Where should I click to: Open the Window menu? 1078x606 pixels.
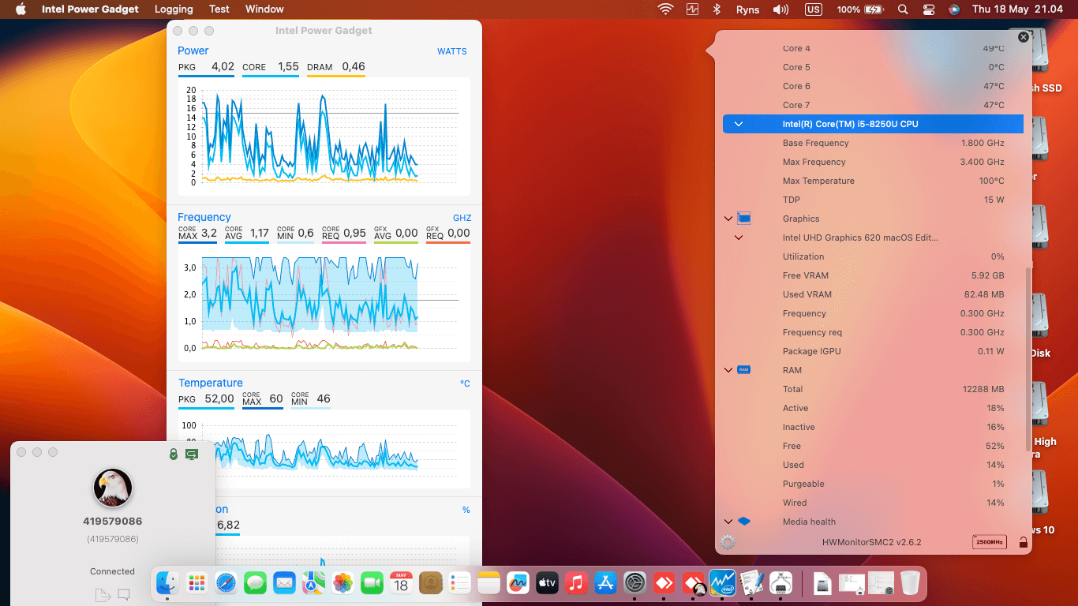(x=264, y=9)
